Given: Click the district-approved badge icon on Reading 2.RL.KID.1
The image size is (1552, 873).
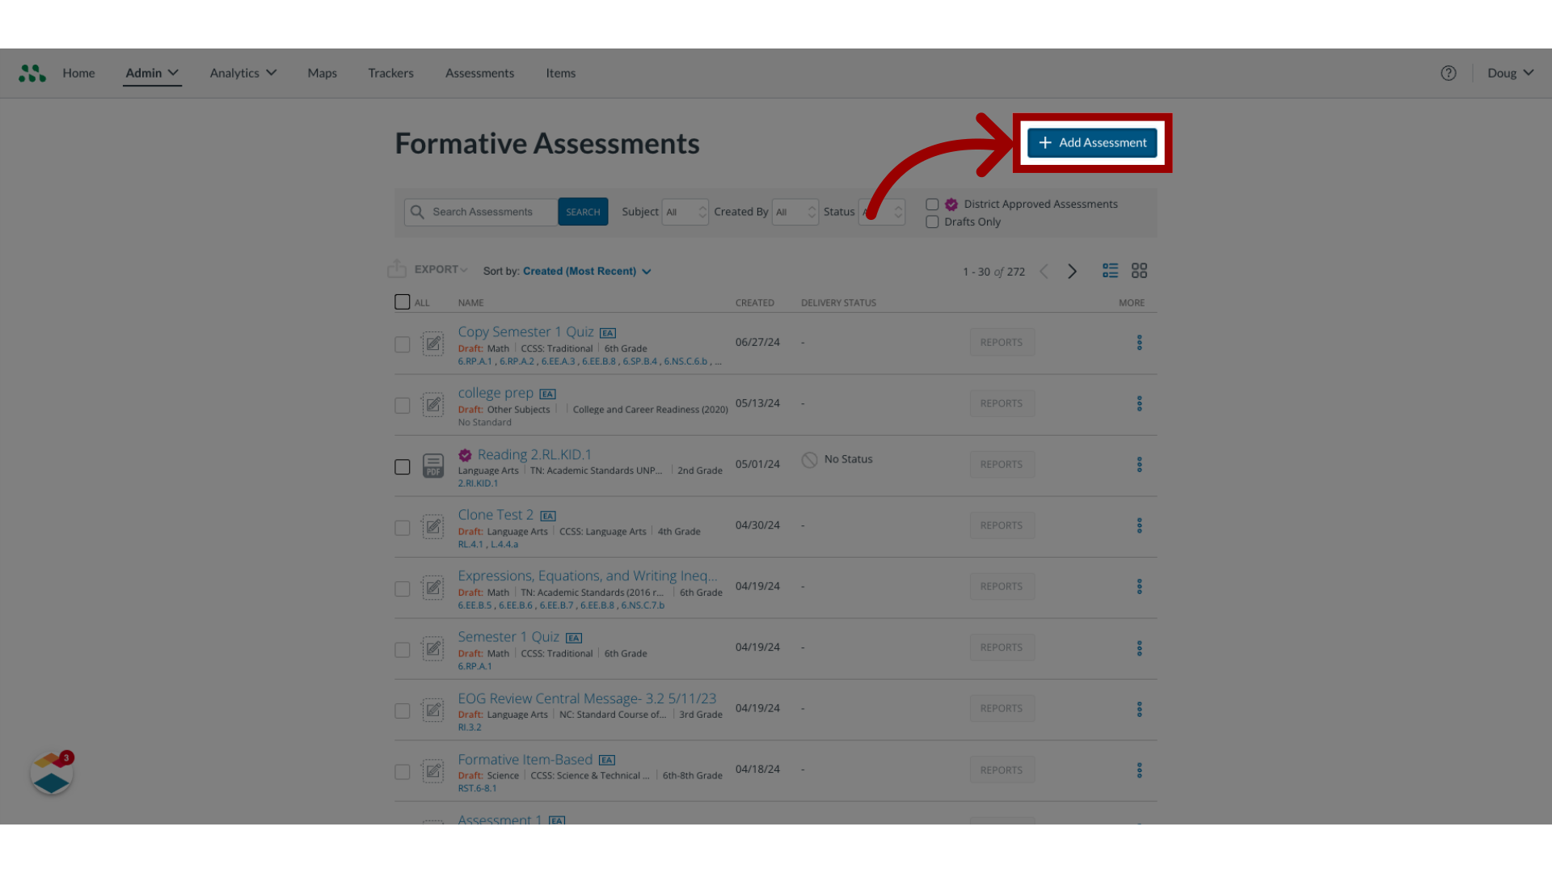Looking at the screenshot, I should (x=465, y=453).
